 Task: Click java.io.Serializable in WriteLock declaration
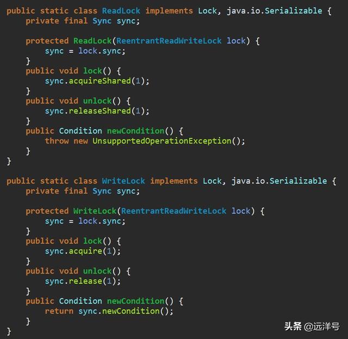tap(279, 181)
